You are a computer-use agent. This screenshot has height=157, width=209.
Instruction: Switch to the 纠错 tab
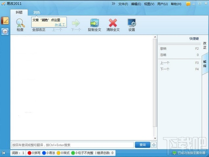pos(19,12)
